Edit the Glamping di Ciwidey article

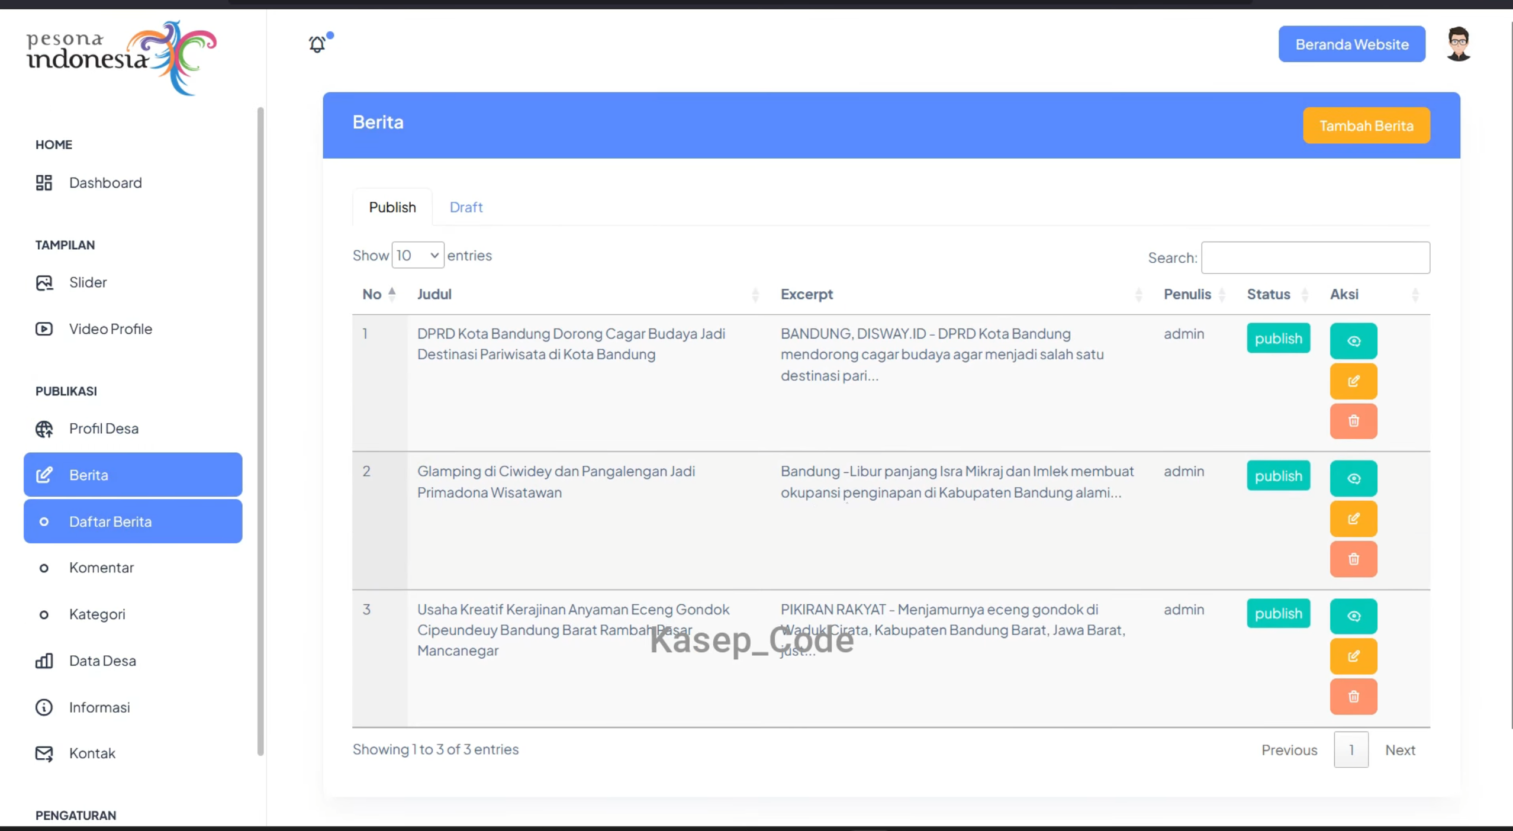click(1353, 519)
